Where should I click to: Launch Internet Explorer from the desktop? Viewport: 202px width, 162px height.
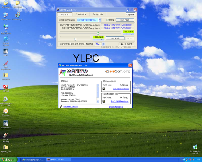pyautogui.click(x=6, y=42)
